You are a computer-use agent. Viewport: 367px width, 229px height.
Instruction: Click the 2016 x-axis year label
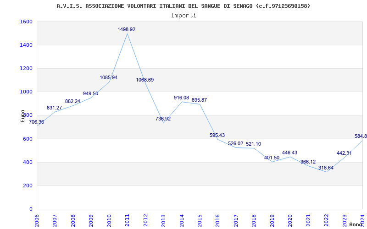coord(217,221)
